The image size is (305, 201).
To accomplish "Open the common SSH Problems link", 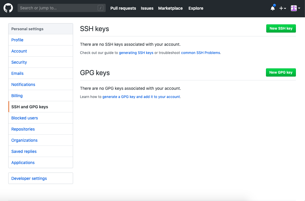I will (x=200, y=53).
